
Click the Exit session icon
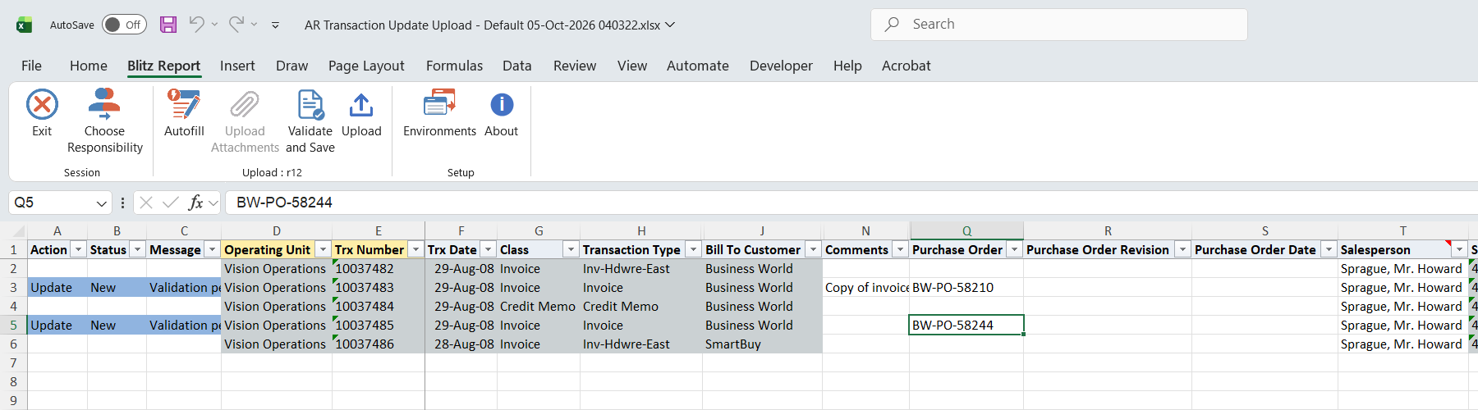(42, 105)
